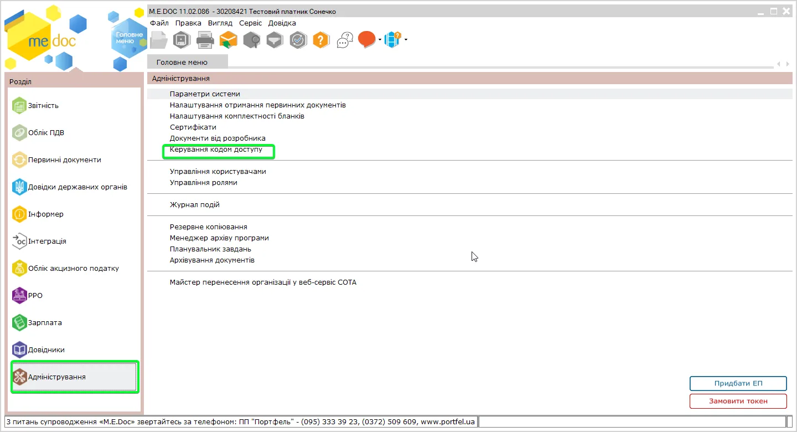Select the Зарплата section label
The image size is (797, 432).
point(45,323)
